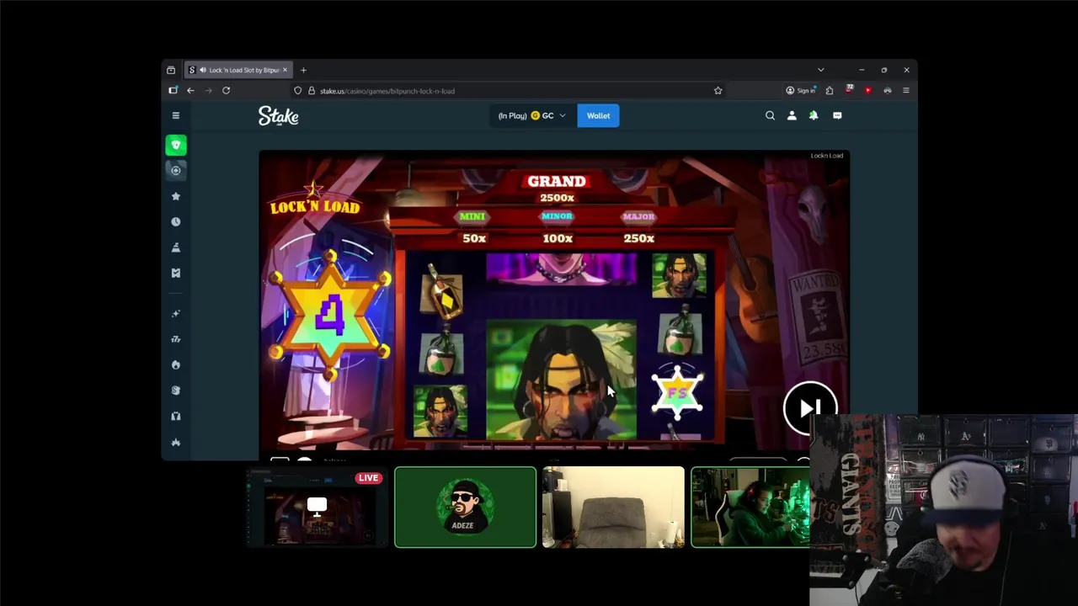The image size is (1078, 606).
Task: Open Favourites star icon in sidebar
Action: [176, 196]
